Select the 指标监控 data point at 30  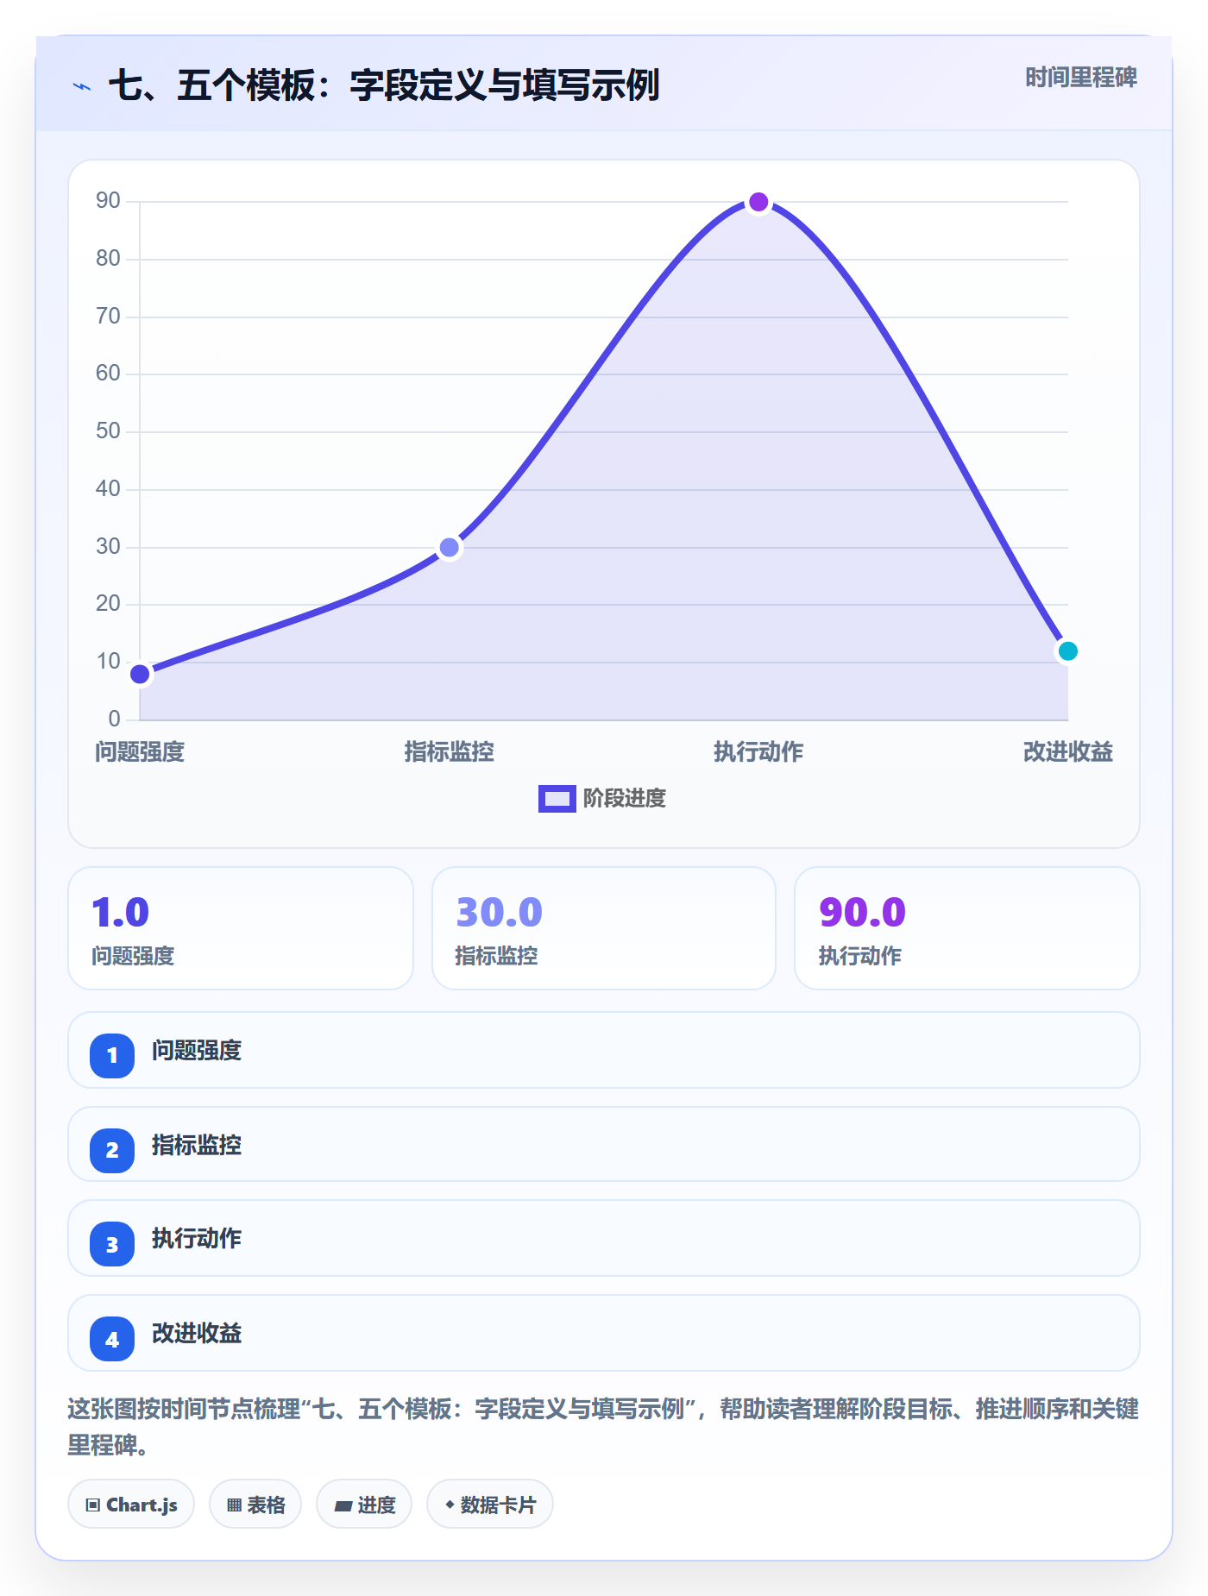click(450, 547)
